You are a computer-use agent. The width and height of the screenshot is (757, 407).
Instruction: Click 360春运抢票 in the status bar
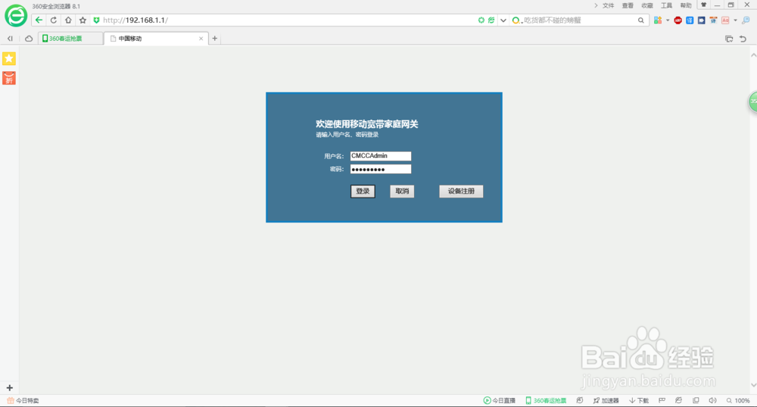[546, 400]
